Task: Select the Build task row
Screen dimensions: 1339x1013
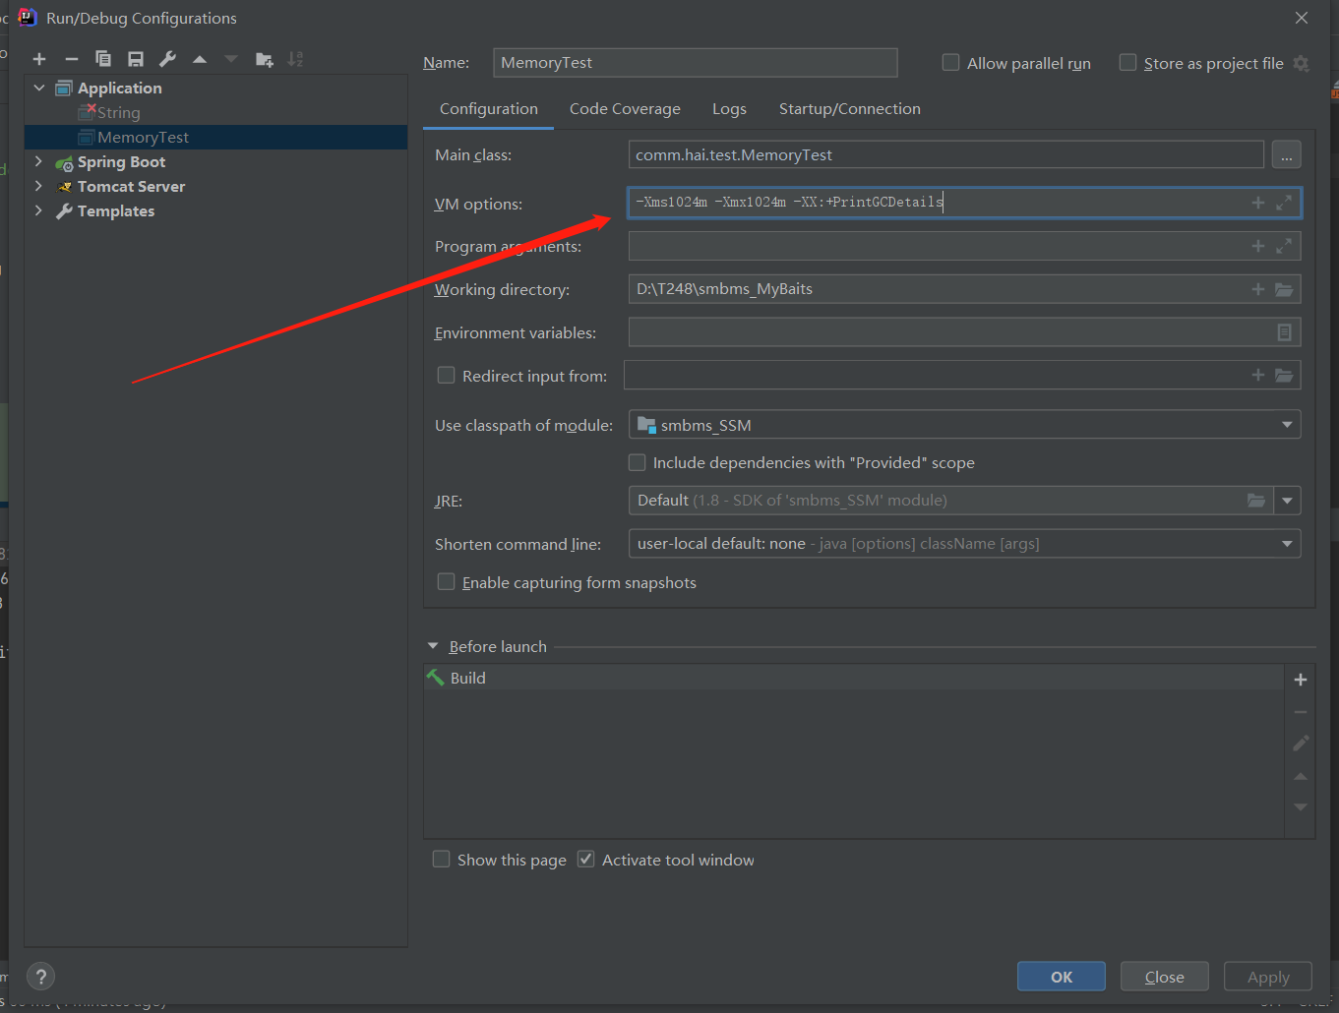Action: [854, 678]
